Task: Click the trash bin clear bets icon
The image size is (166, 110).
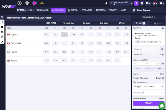Action: click(x=162, y=49)
